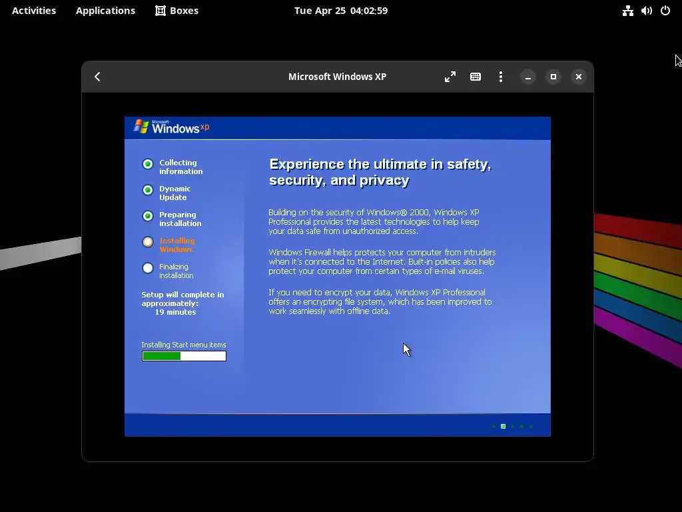Click the paragraph about Windows Firewall

tap(382, 261)
